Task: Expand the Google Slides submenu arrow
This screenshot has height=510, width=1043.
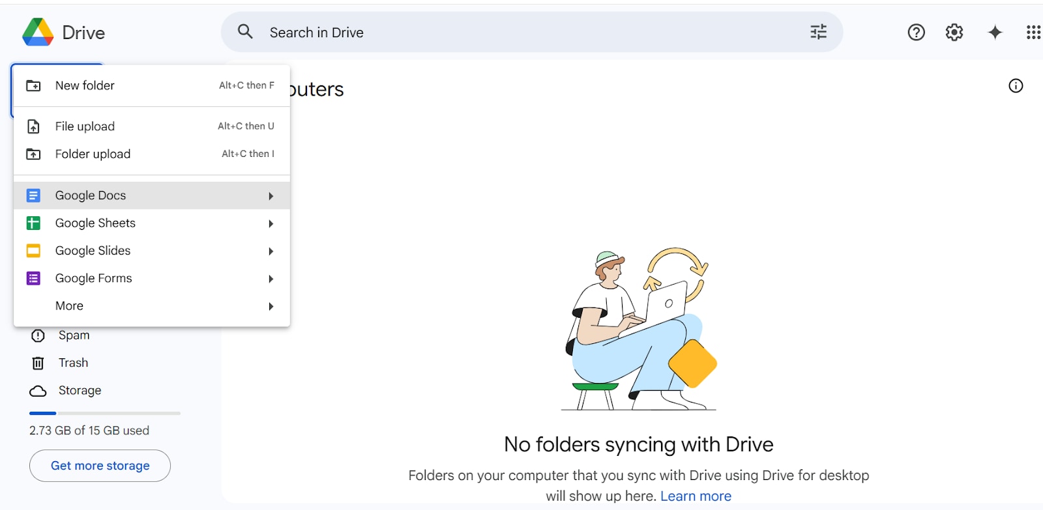Action: pyautogui.click(x=271, y=251)
